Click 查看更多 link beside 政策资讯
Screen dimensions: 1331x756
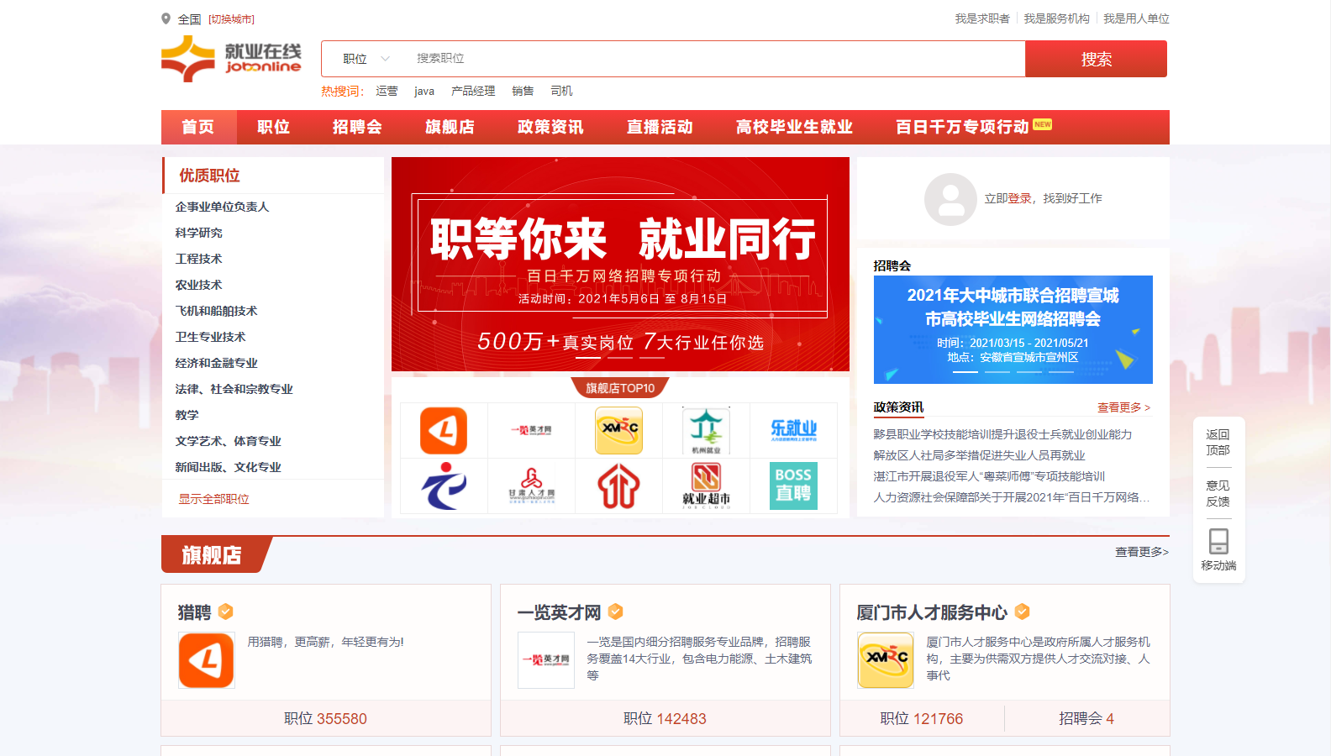pos(1123,407)
